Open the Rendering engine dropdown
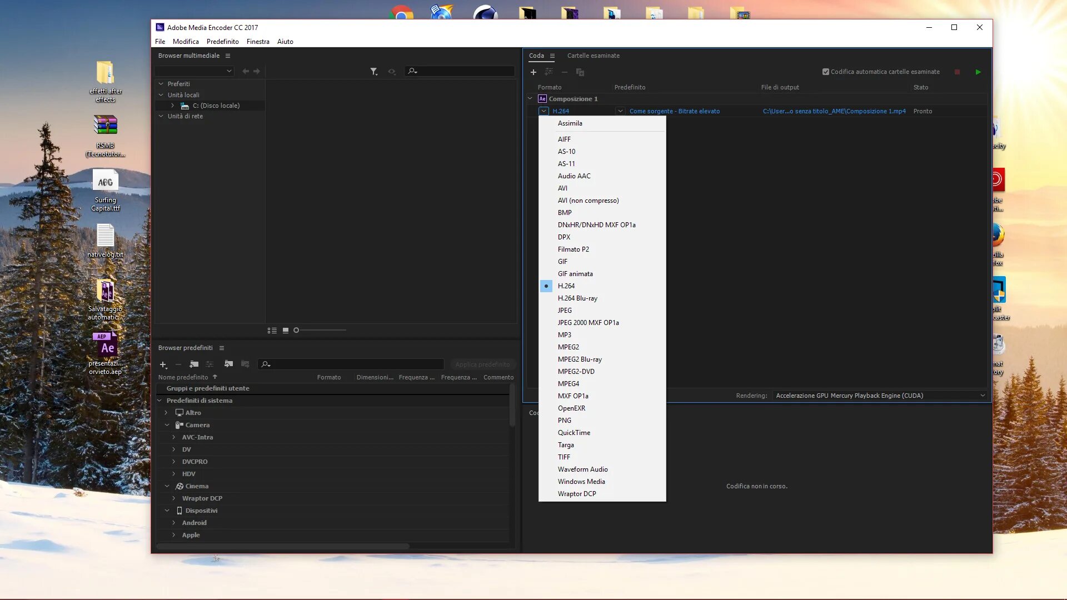Image resolution: width=1067 pixels, height=600 pixels. point(880,396)
